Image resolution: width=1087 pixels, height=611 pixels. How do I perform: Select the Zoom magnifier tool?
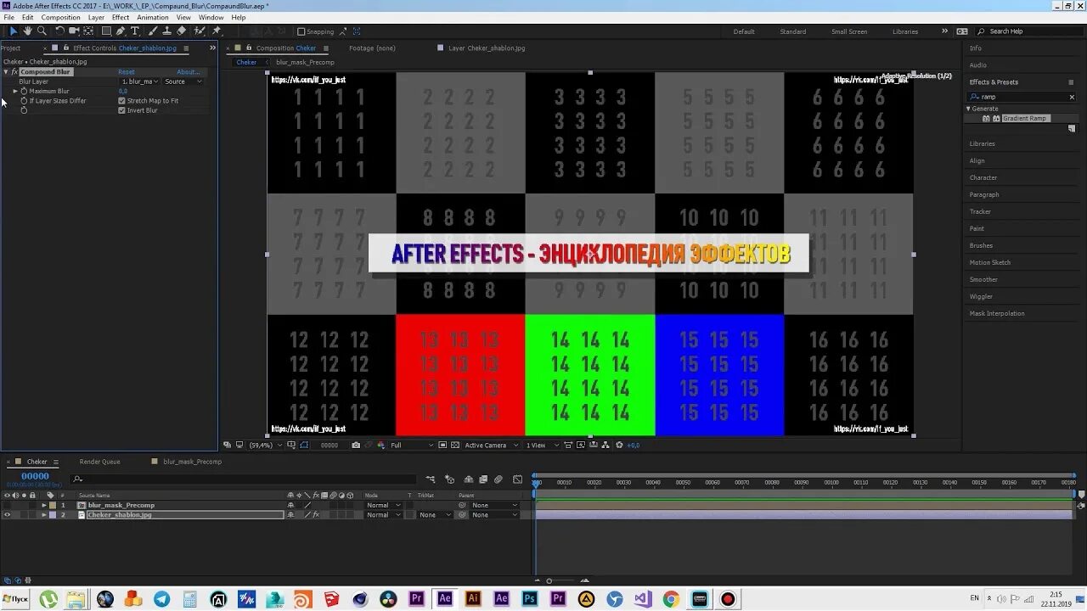tap(42, 31)
